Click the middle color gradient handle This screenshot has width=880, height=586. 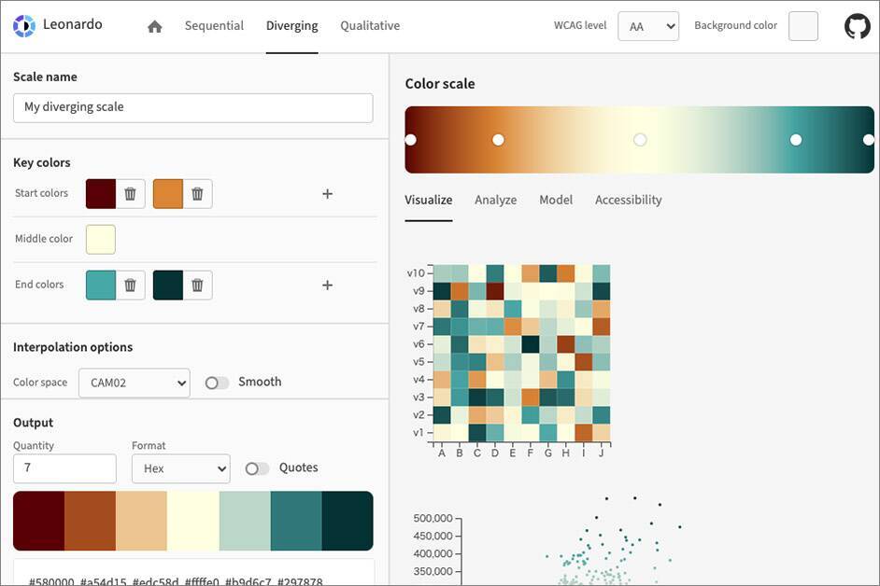point(640,140)
